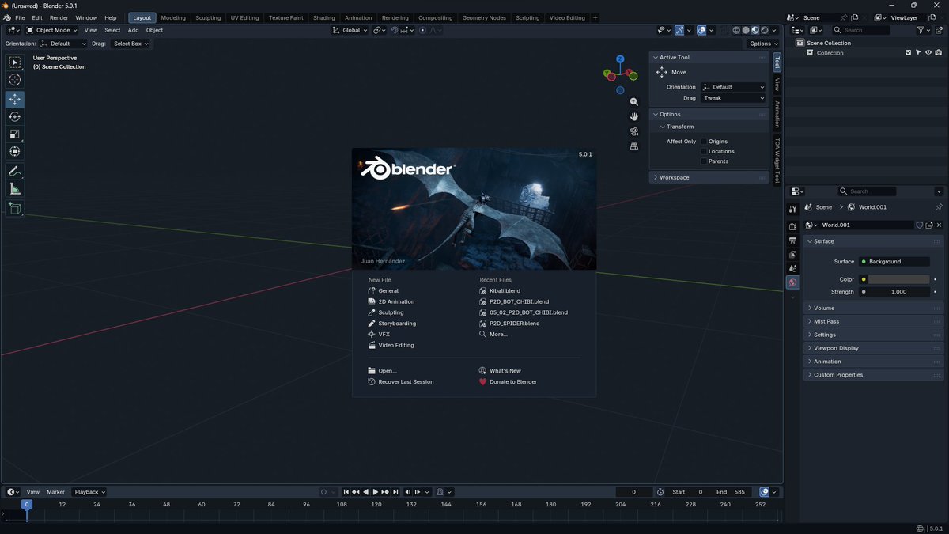Open the Drag Select Box dropdown
The width and height of the screenshot is (949, 534).
pos(130,44)
